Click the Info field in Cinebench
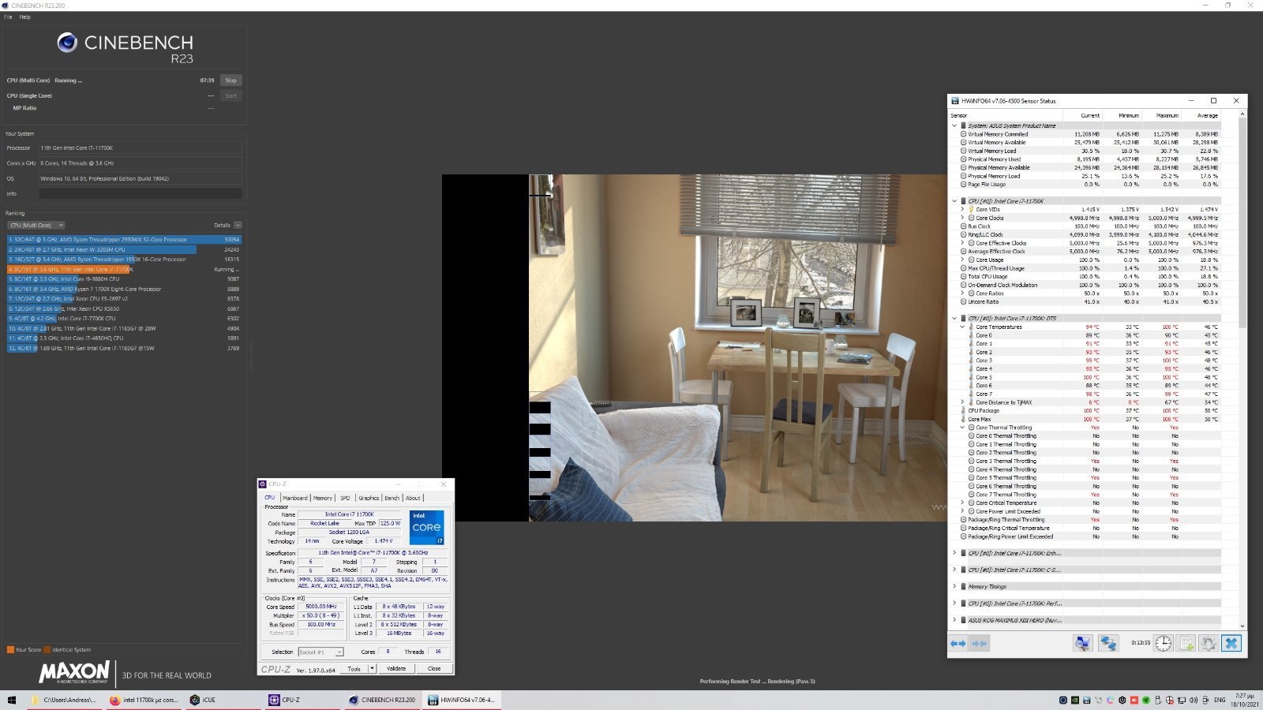Image resolution: width=1263 pixels, height=710 pixels. pyautogui.click(x=141, y=193)
